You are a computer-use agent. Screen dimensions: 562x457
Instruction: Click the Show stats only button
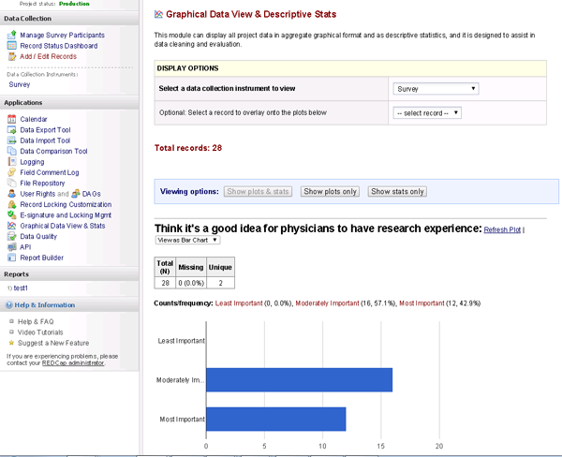tap(397, 191)
